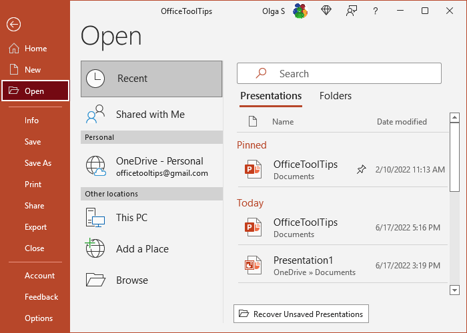Switch to the Presentations tab
Image resolution: width=467 pixels, height=333 pixels.
tap(271, 96)
